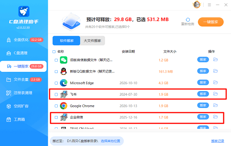Open the user avatar profile icon
Viewport: 231px width, 146px height.
pos(197,5)
